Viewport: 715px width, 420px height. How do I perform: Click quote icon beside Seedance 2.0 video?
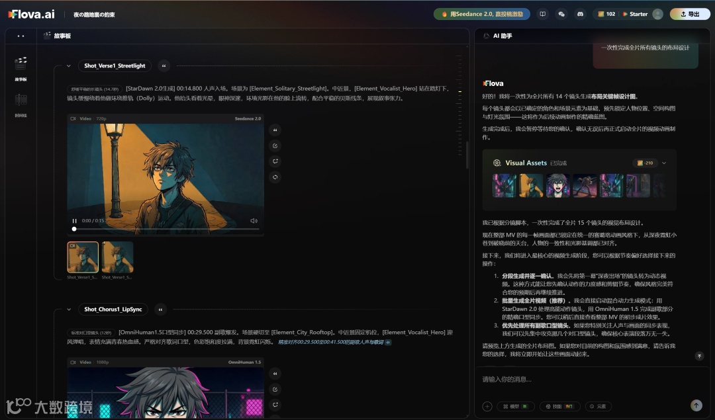point(275,130)
